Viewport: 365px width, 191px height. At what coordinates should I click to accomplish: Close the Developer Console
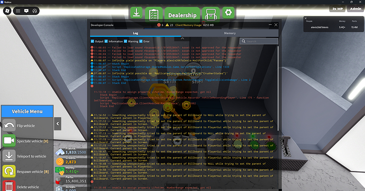276,25
